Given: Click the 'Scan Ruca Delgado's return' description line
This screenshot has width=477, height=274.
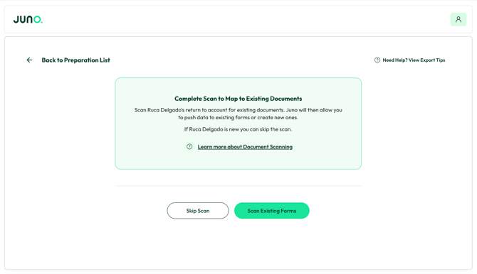Looking at the screenshot, I should 238,110.
